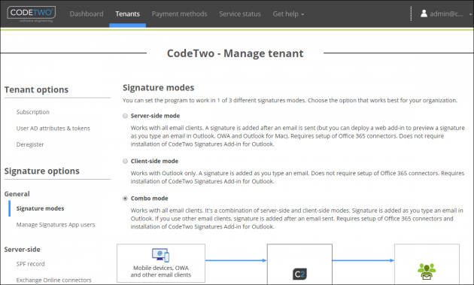The width and height of the screenshot is (474, 285).
Task: Expand the Get help dropdown menu
Action: [x=288, y=14]
